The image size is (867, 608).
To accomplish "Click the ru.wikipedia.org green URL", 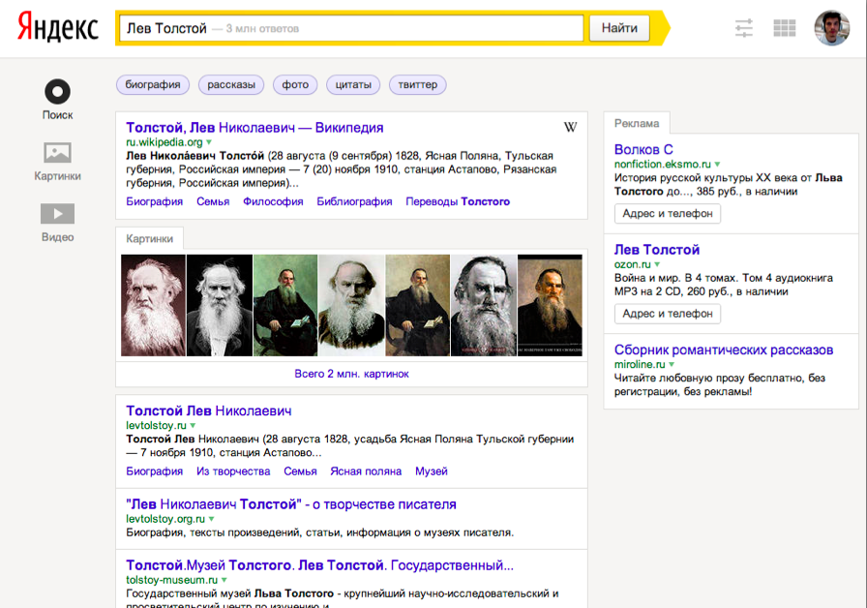I will (164, 142).
